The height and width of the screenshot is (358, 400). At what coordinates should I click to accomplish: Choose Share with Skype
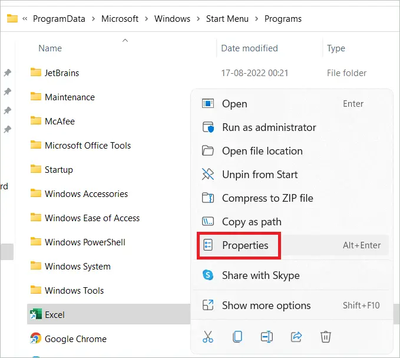coord(291,275)
